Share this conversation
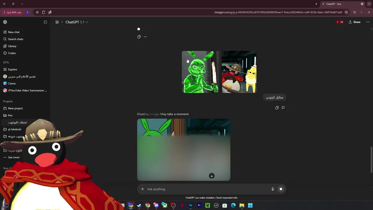The image size is (373, 210). 355,22
